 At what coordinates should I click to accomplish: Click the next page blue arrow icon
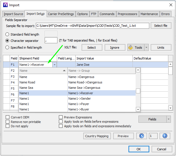point(165,136)
